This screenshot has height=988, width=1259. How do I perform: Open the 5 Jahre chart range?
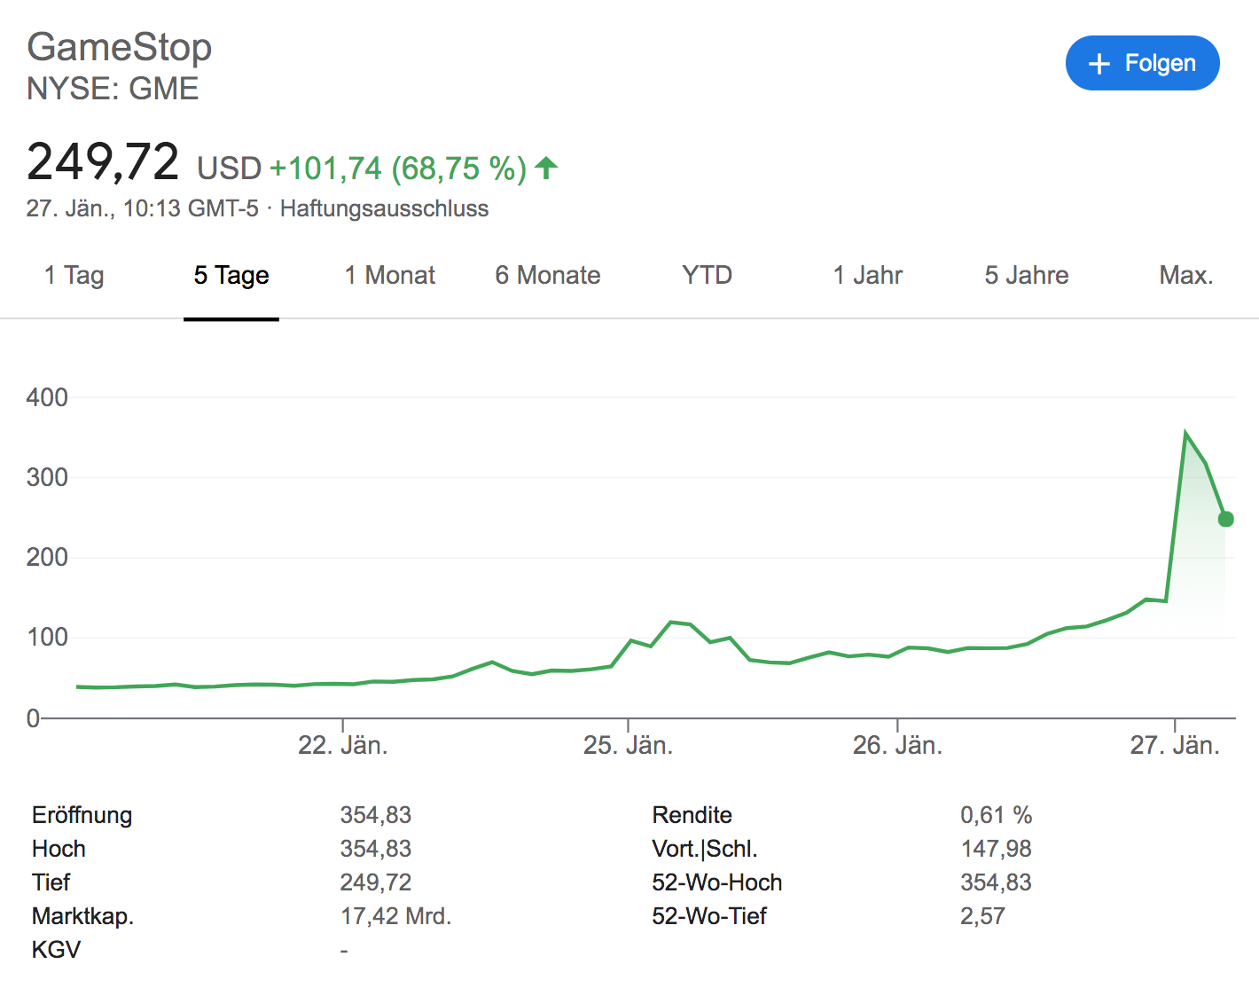pyautogui.click(x=1027, y=276)
